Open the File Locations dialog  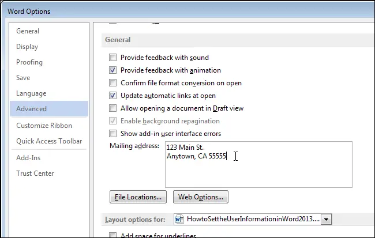coord(138,197)
